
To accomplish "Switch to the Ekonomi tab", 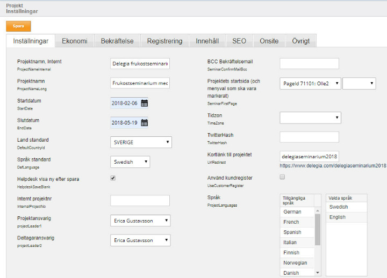I will [x=75, y=41].
